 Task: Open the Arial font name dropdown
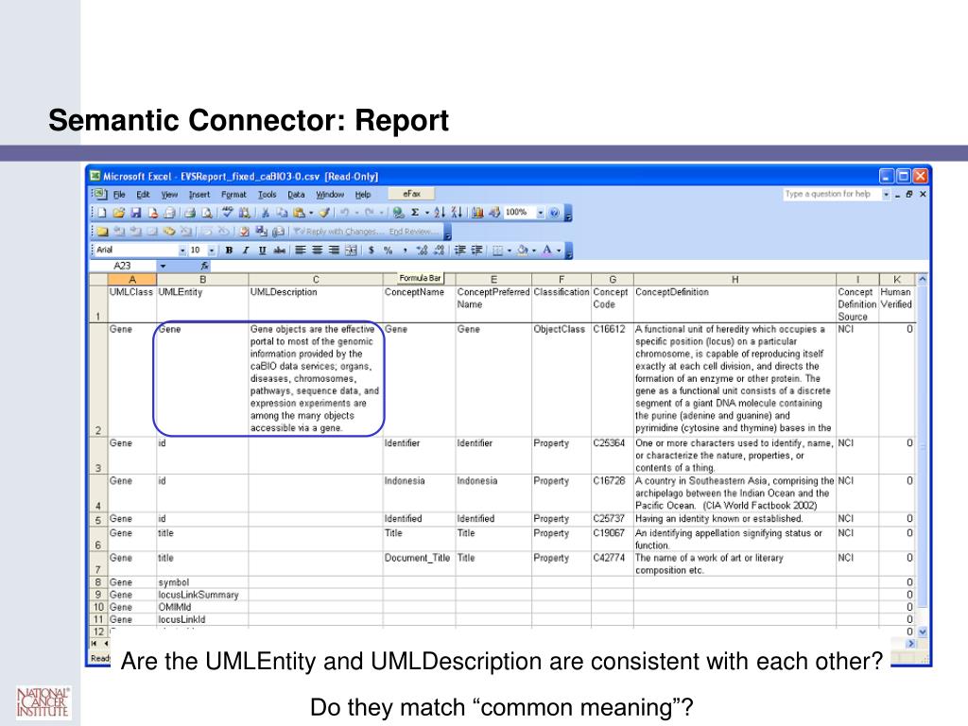click(x=182, y=250)
